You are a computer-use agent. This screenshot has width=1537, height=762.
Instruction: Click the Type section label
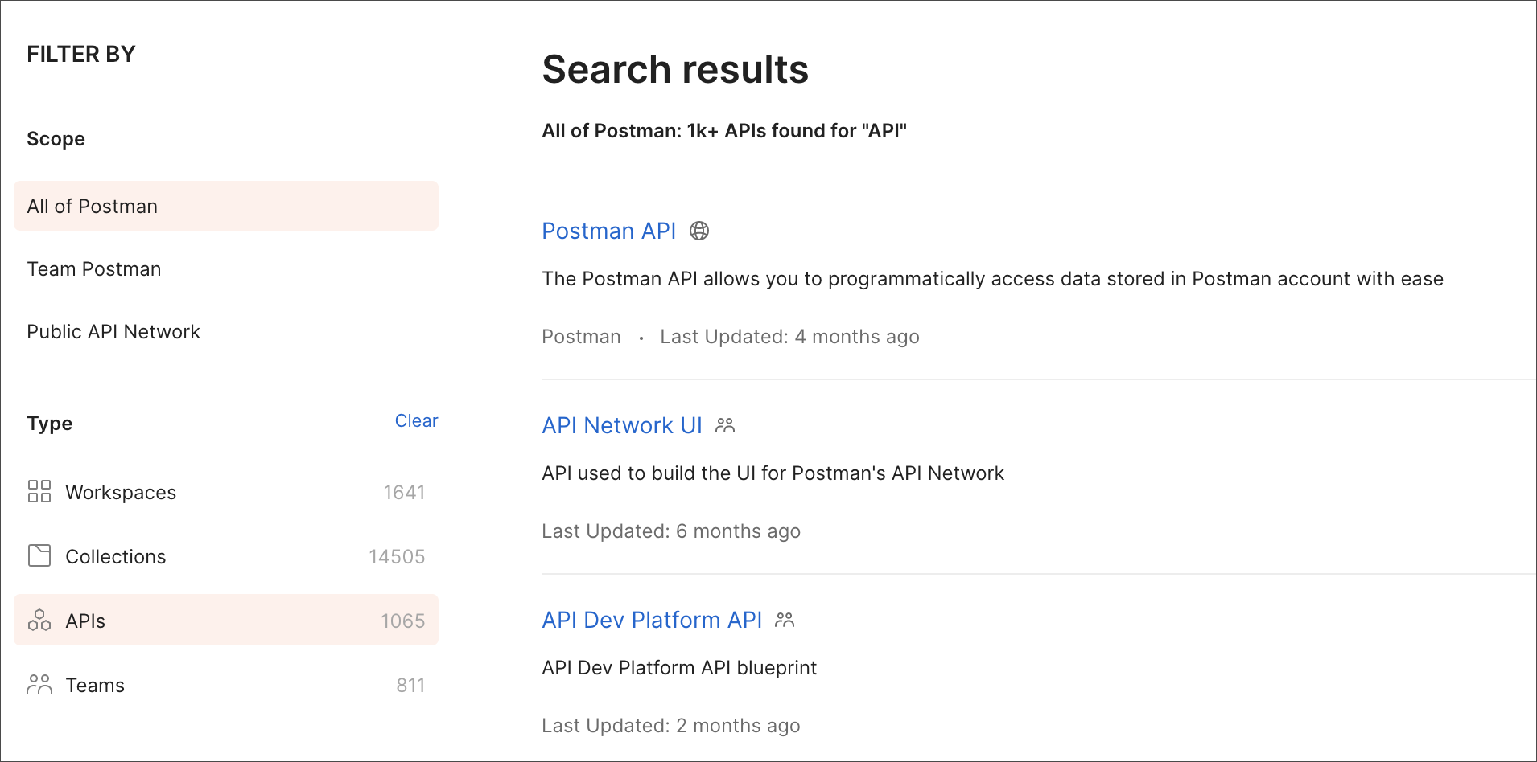coord(49,423)
